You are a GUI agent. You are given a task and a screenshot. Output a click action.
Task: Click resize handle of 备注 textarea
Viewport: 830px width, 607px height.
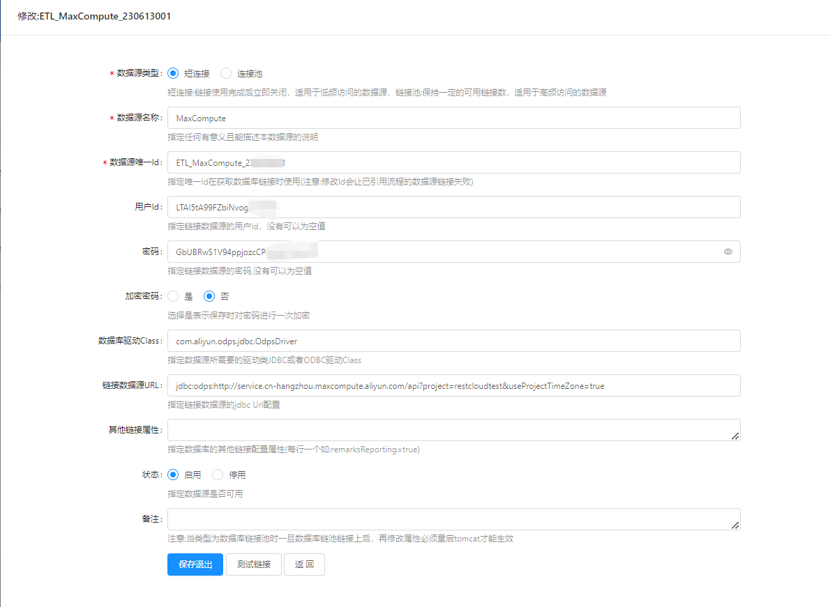tap(735, 525)
